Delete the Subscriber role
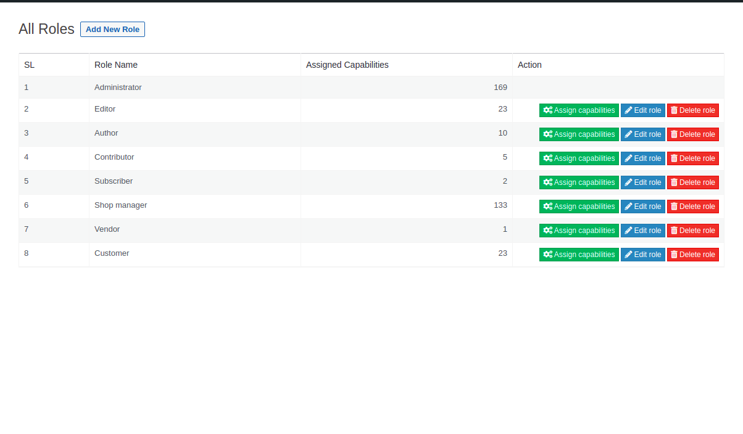Screen dimensions: 743x434 (x=693, y=182)
